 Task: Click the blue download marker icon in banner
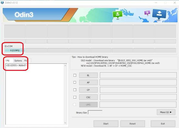[x=159, y=14]
